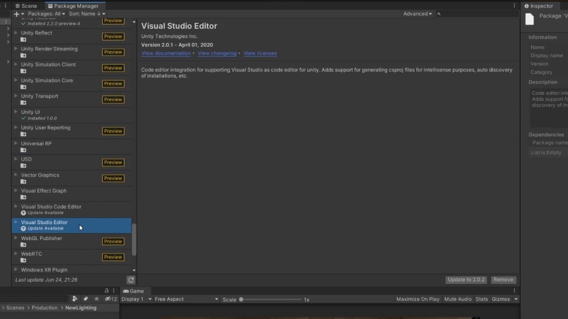Click the folder-plus icon under Unity Simulation Core
This screenshot has height=319, width=568.
tap(24, 87)
